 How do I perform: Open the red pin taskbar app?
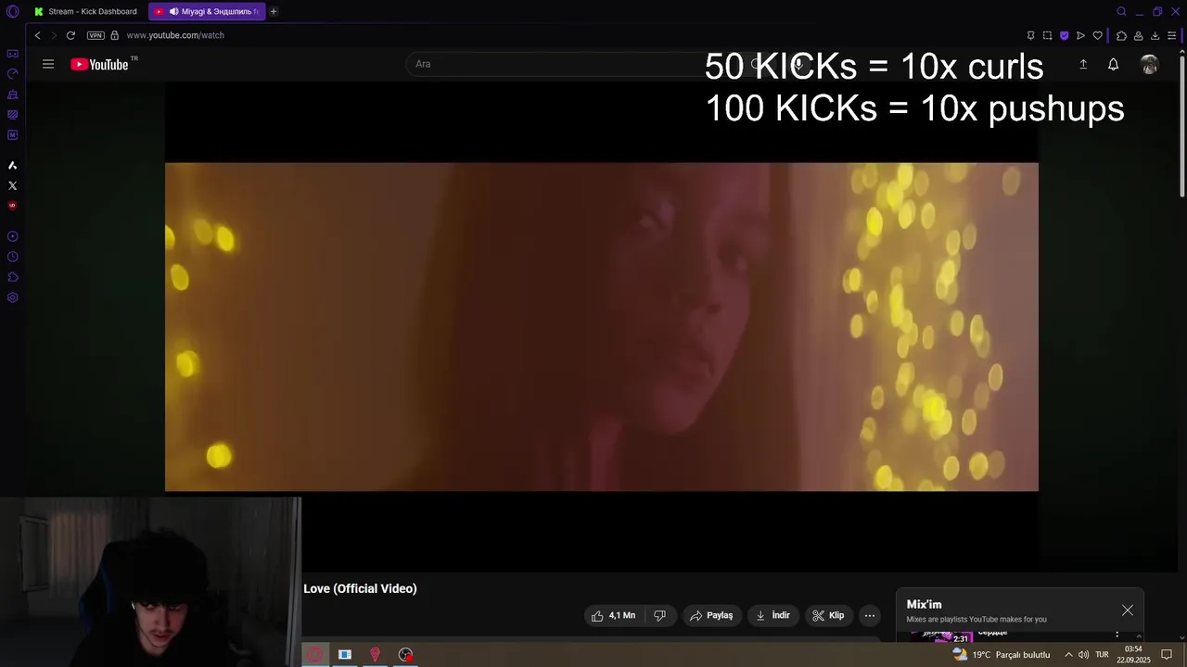pyautogui.click(x=375, y=654)
